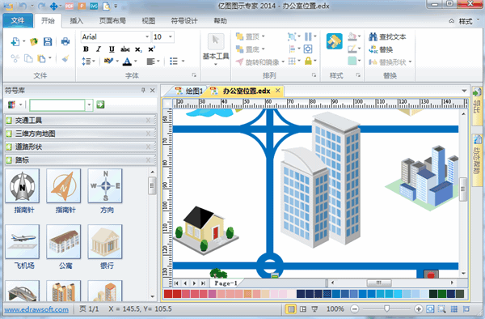Go to the first page arrow
The width and height of the screenshot is (485, 319).
click(176, 283)
